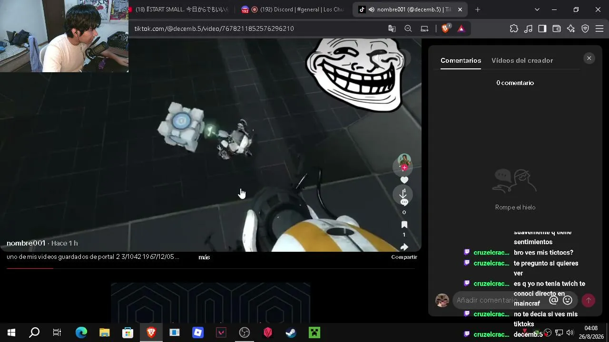Expand the tab search dropdown arrow
This screenshot has height=342, width=609.
[537, 9]
